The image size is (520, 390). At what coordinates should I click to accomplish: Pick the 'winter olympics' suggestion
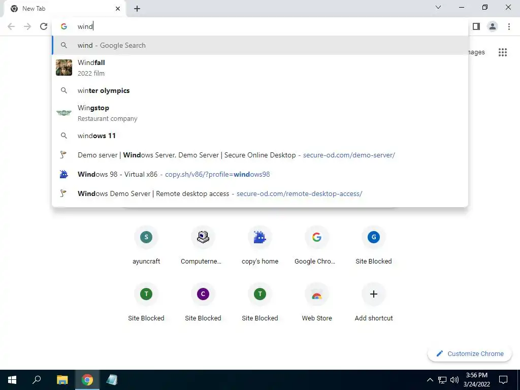[x=260, y=90]
